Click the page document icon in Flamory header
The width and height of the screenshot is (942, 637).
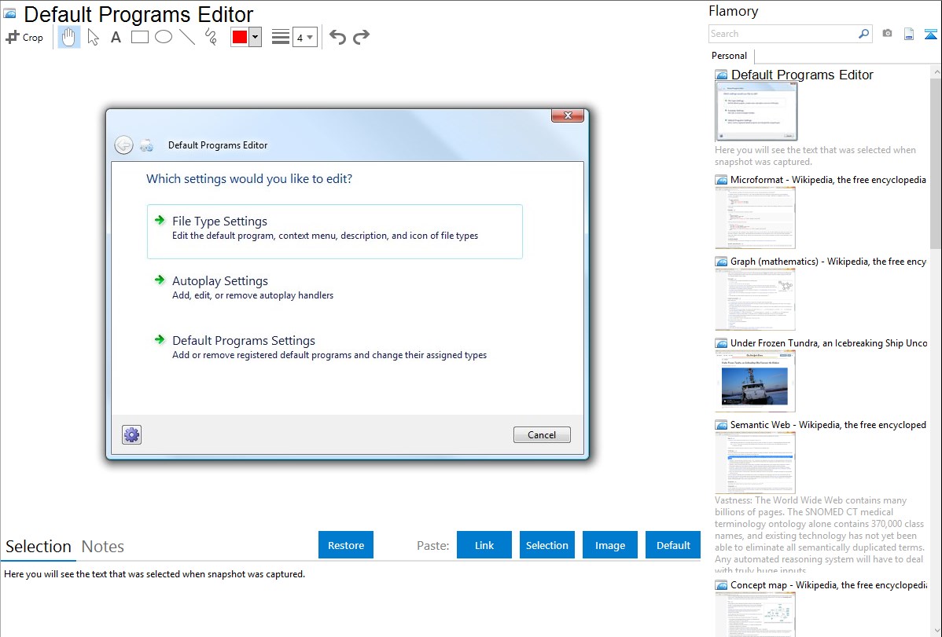pos(909,34)
